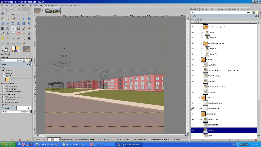Viewport: 261px width, 147px height.
Task: Adjust the Threshold slider
Action: coord(16,108)
